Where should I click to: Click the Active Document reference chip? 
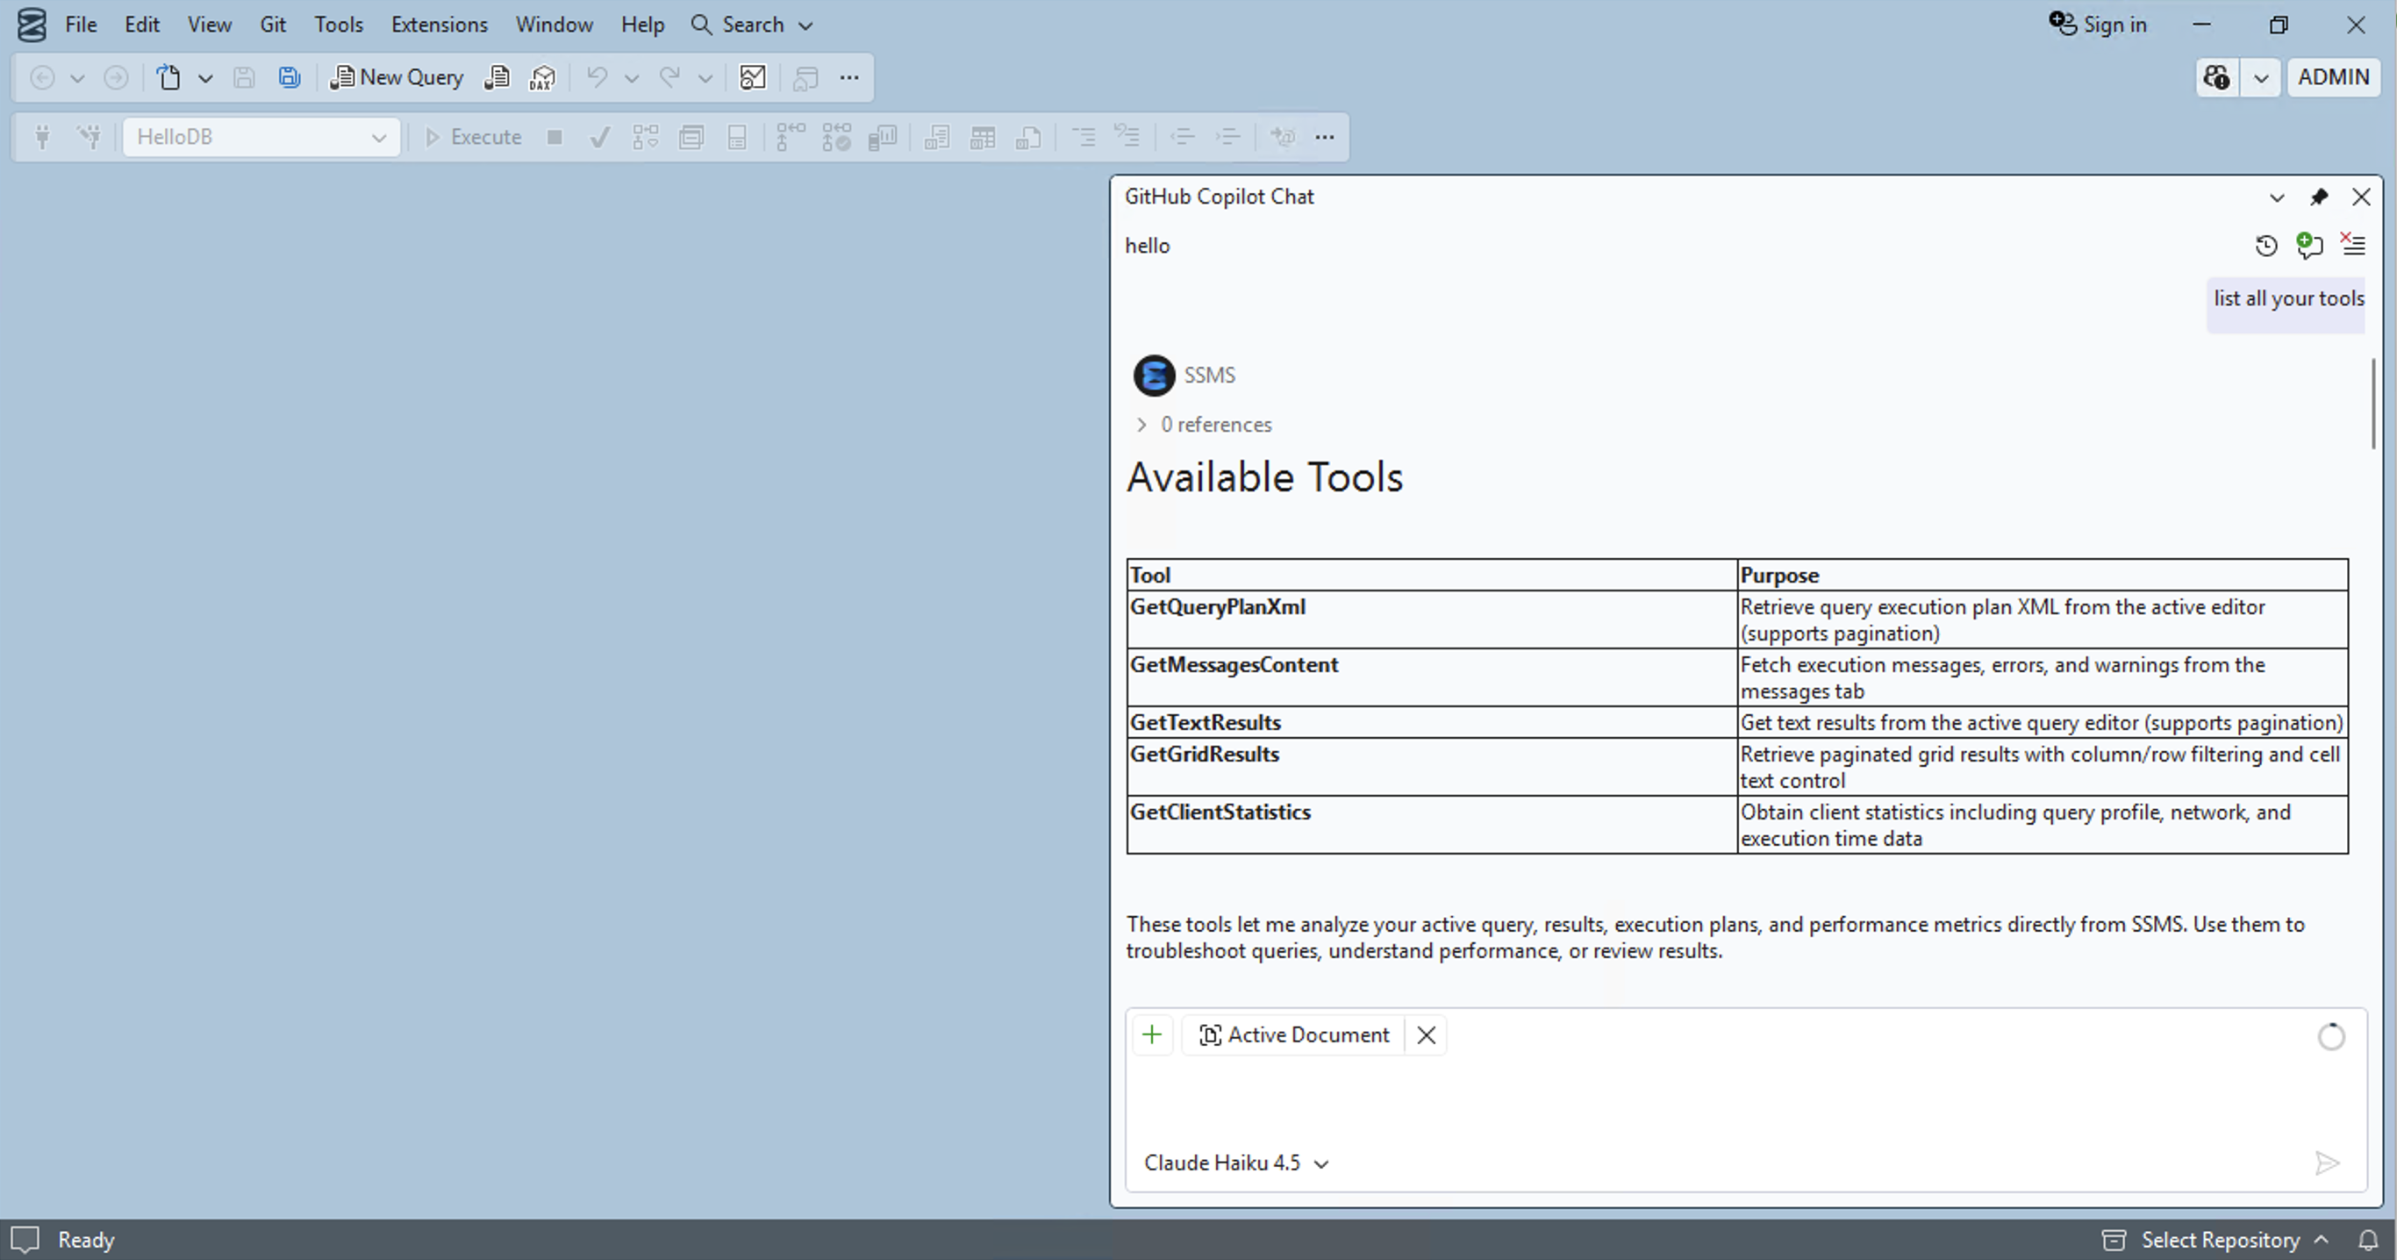point(1294,1034)
